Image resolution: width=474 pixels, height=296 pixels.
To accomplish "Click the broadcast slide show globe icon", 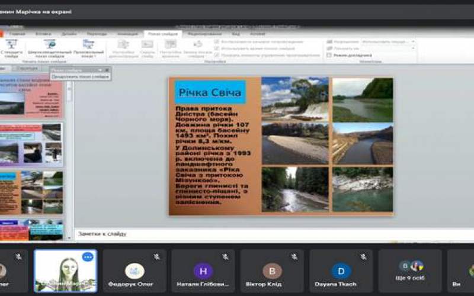I will pyautogui.click(x=50, y=44).
